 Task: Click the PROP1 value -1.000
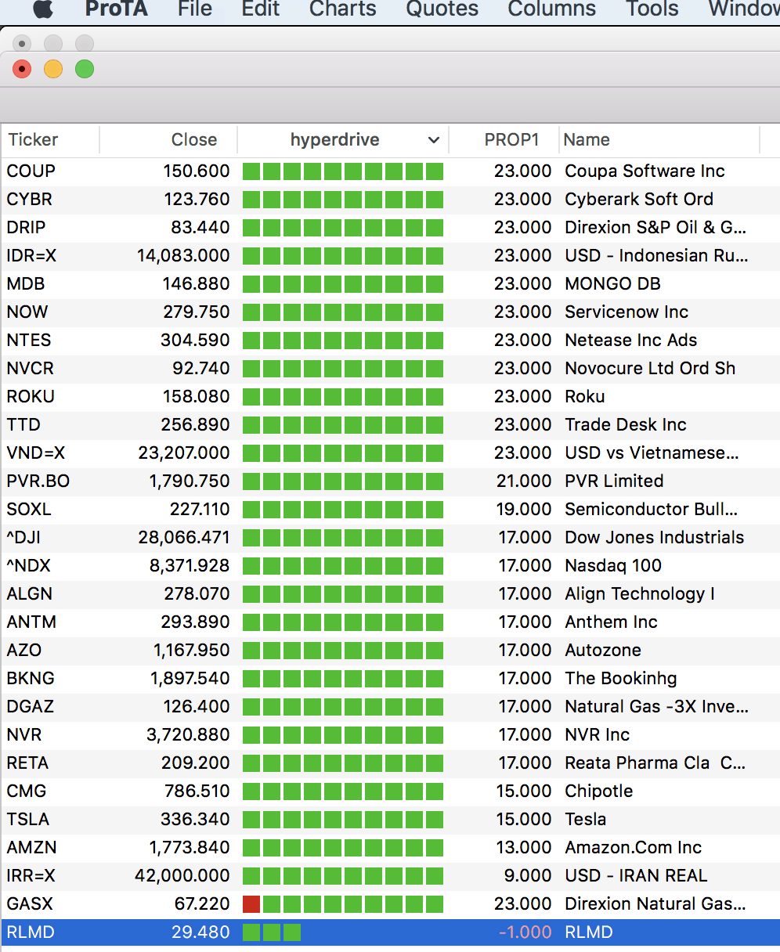[x=525, y=932]
